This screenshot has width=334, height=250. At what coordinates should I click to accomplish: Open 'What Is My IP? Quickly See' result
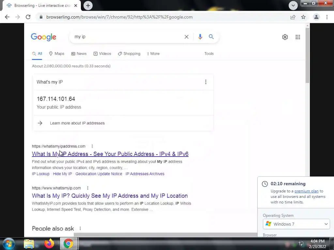tap(110, 196)
